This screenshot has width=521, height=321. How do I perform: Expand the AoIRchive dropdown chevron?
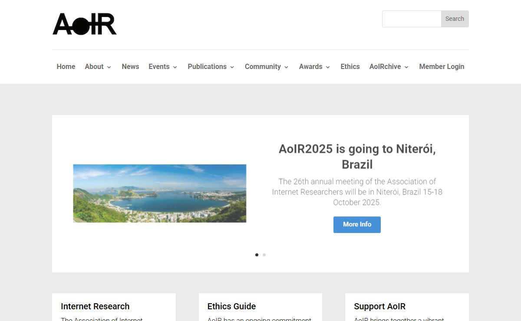click(x=406, y=67)
